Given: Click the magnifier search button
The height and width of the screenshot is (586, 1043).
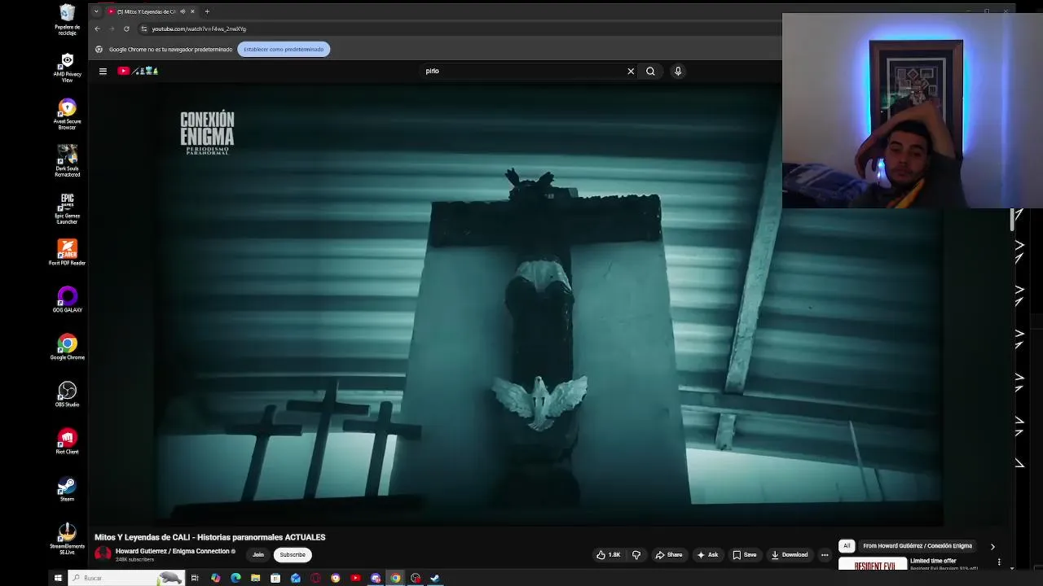Looking at the screenshot, I should pyautogui.click(x=650, y=71).
